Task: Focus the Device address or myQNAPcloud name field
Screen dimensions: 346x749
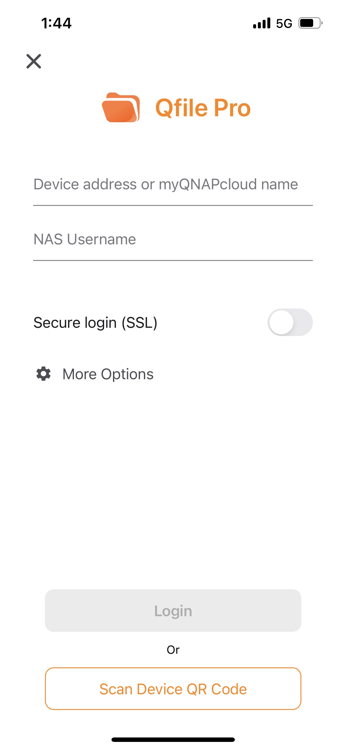Action: click(x=173, y=184)
